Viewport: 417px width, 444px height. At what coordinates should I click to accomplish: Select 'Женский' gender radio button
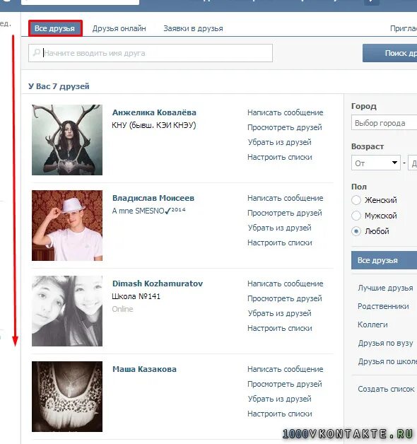[356, 200]
